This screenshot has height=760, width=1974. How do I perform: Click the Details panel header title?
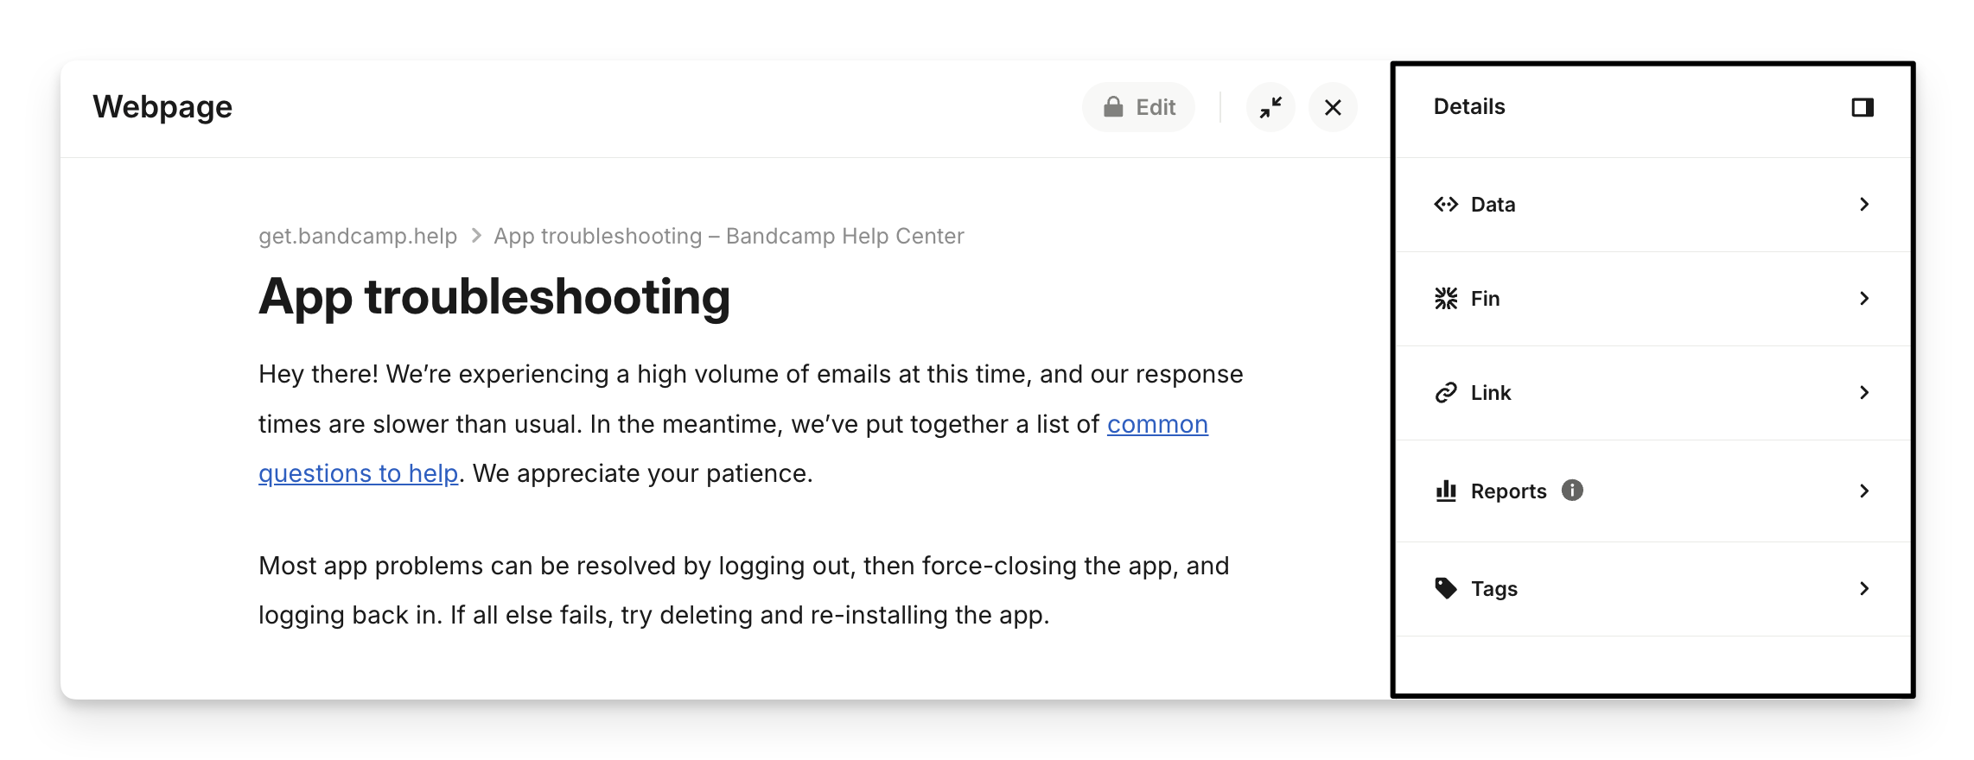click(1469, 107)
